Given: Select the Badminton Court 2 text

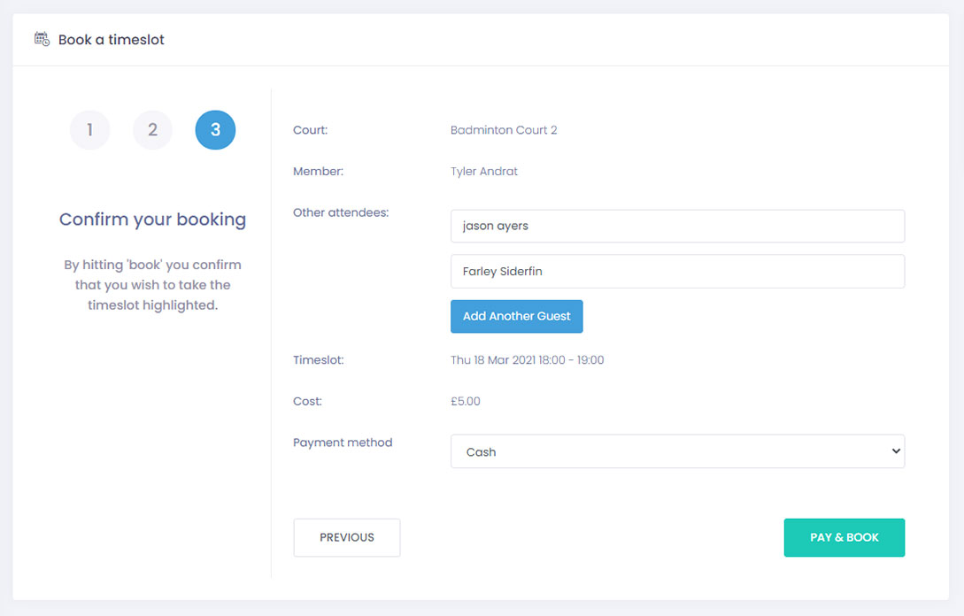Looking at the screenshot, I should (x=504, y=130).
